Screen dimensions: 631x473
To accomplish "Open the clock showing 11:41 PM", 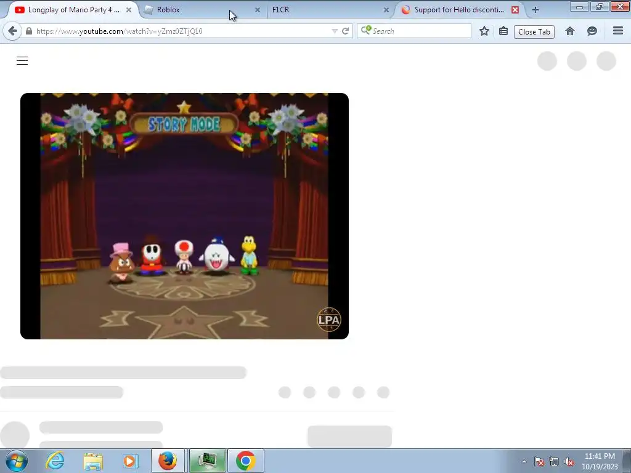I will tap(600, 461).
